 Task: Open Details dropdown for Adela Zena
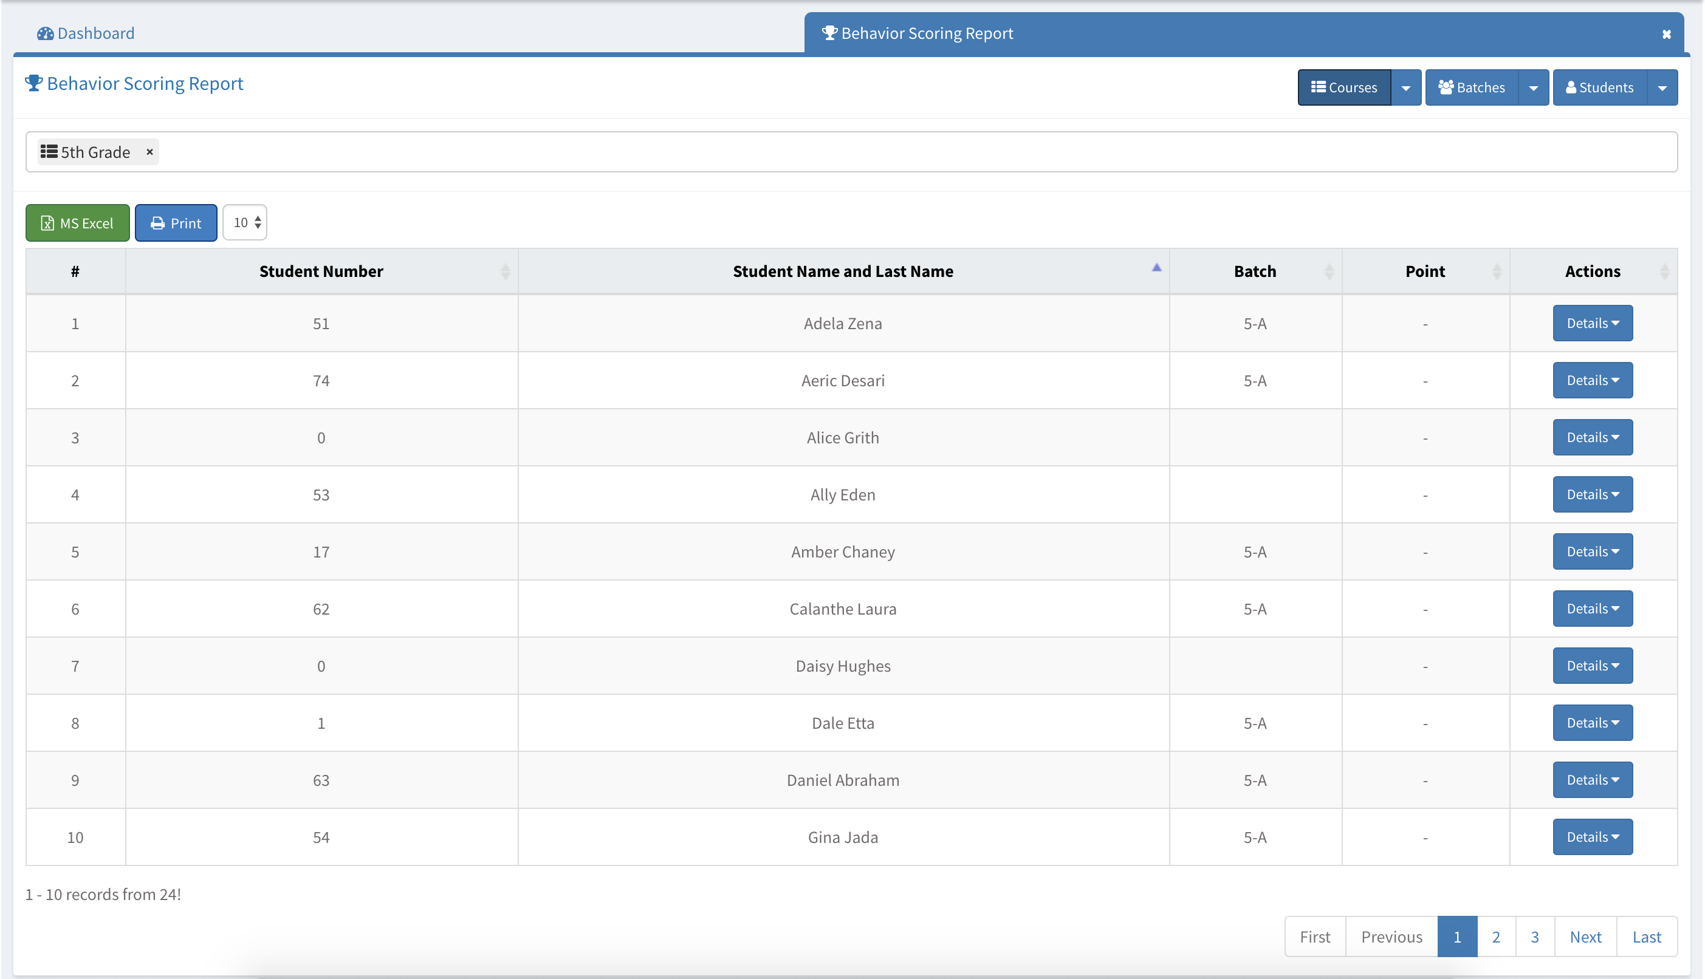click(x=1592, y=324)
